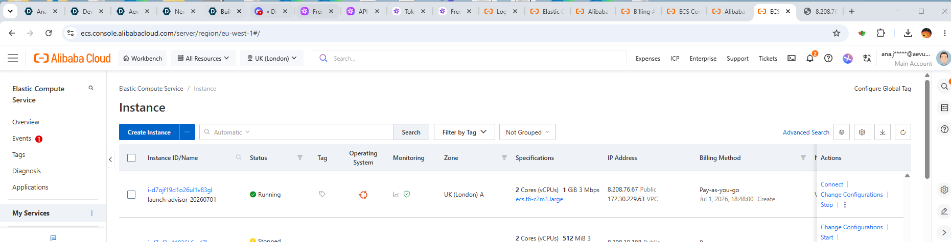More actions dots next to Stop
Screen dimensions: 951x242
tap(845, 205)
